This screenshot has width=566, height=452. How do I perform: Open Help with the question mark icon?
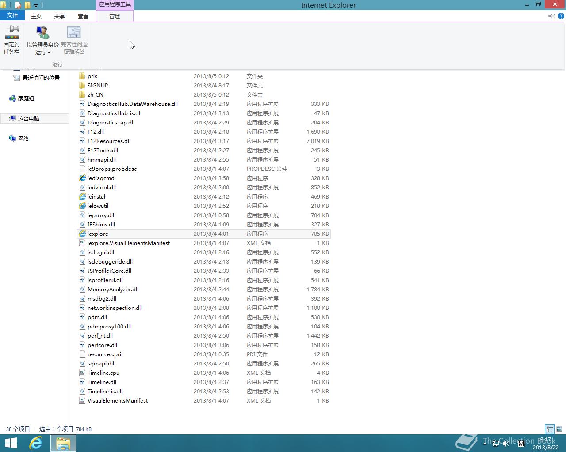pyautogui.click(x=561, y=16)
